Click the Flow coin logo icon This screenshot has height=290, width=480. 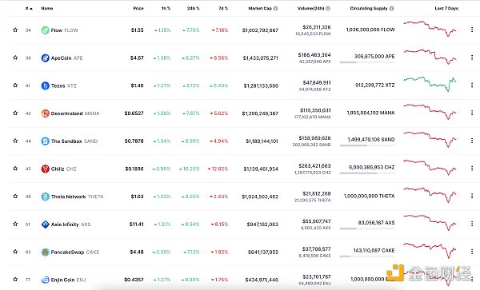pyautogui.click(x=46, y=30)
